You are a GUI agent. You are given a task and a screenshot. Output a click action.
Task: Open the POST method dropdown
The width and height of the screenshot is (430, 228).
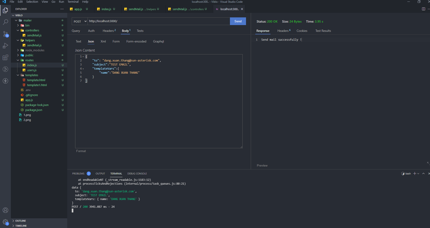tap(80, 21)
